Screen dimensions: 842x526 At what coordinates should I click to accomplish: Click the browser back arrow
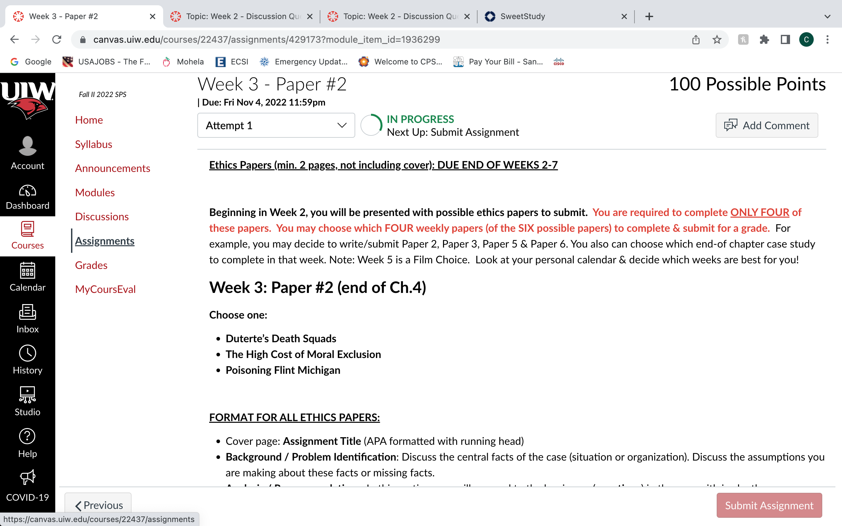click(14, 39)
